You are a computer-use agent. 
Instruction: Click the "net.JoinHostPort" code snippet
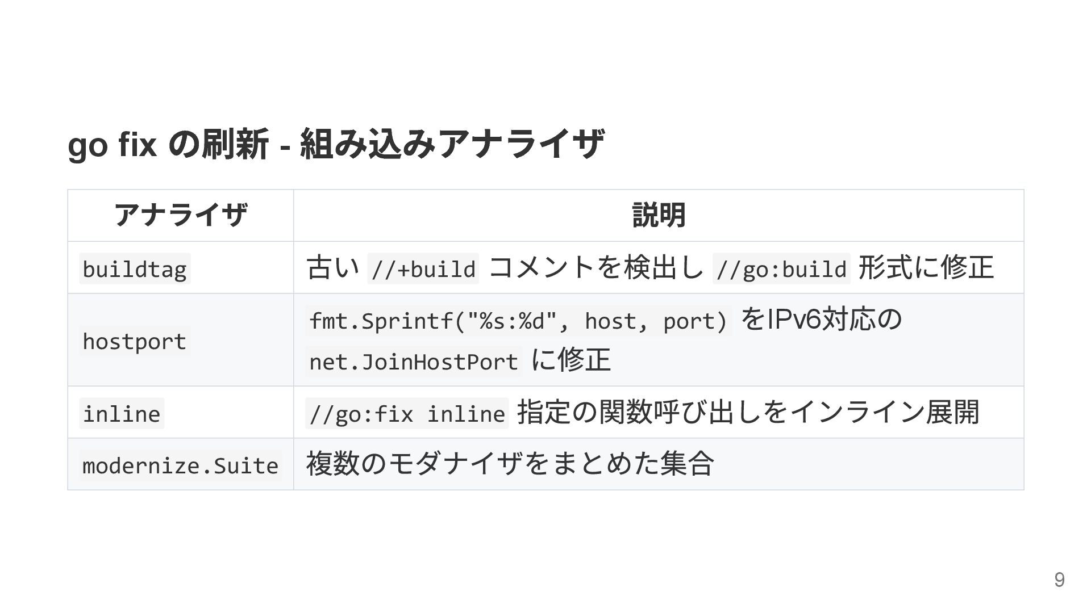tap(414, 362)
